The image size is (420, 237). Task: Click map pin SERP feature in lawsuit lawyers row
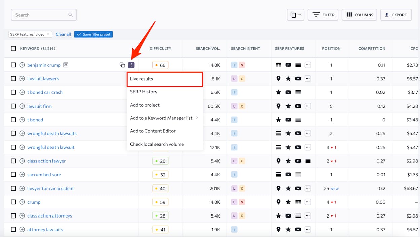click(x=278, y=79)
